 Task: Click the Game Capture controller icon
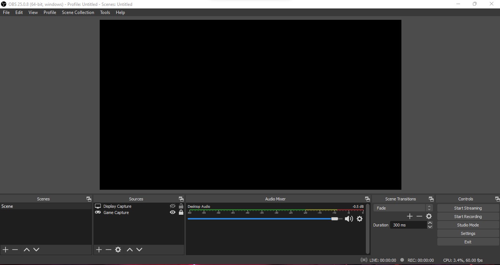98,213
